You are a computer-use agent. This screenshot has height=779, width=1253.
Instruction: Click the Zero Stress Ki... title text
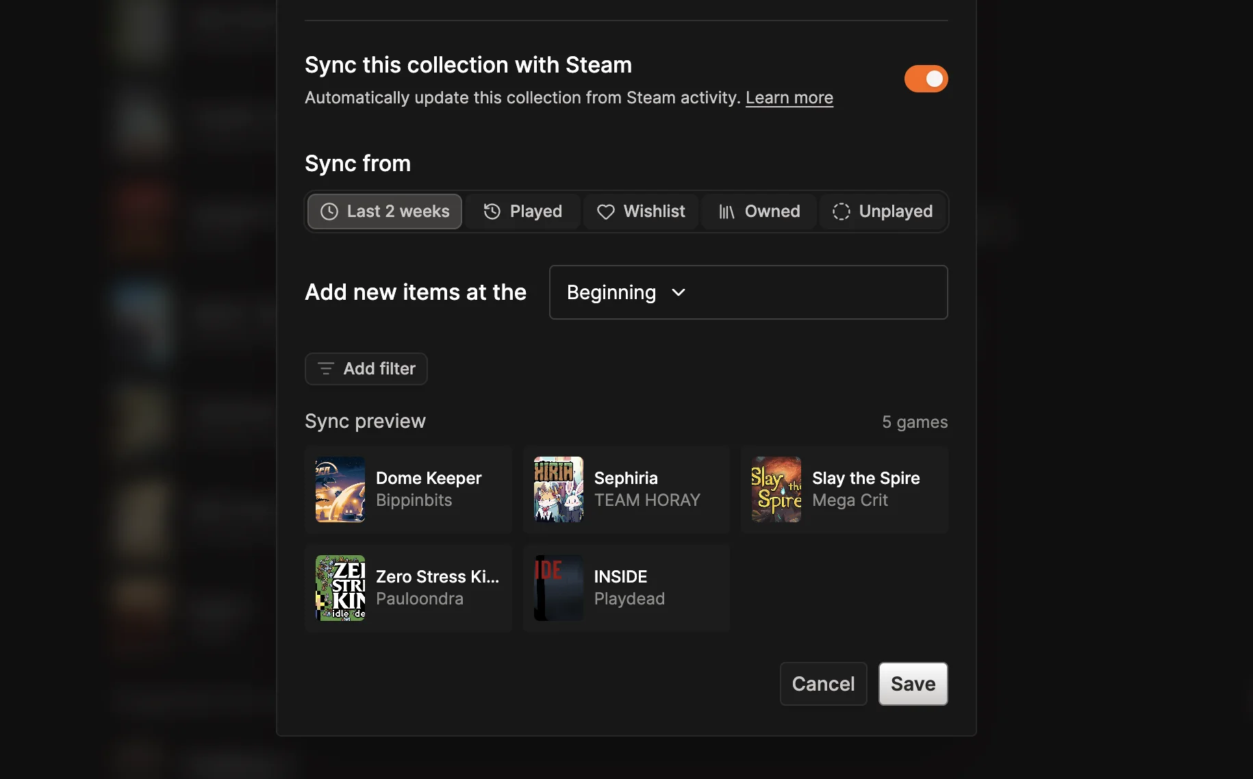pyautogui.click(x=438, y=576)
